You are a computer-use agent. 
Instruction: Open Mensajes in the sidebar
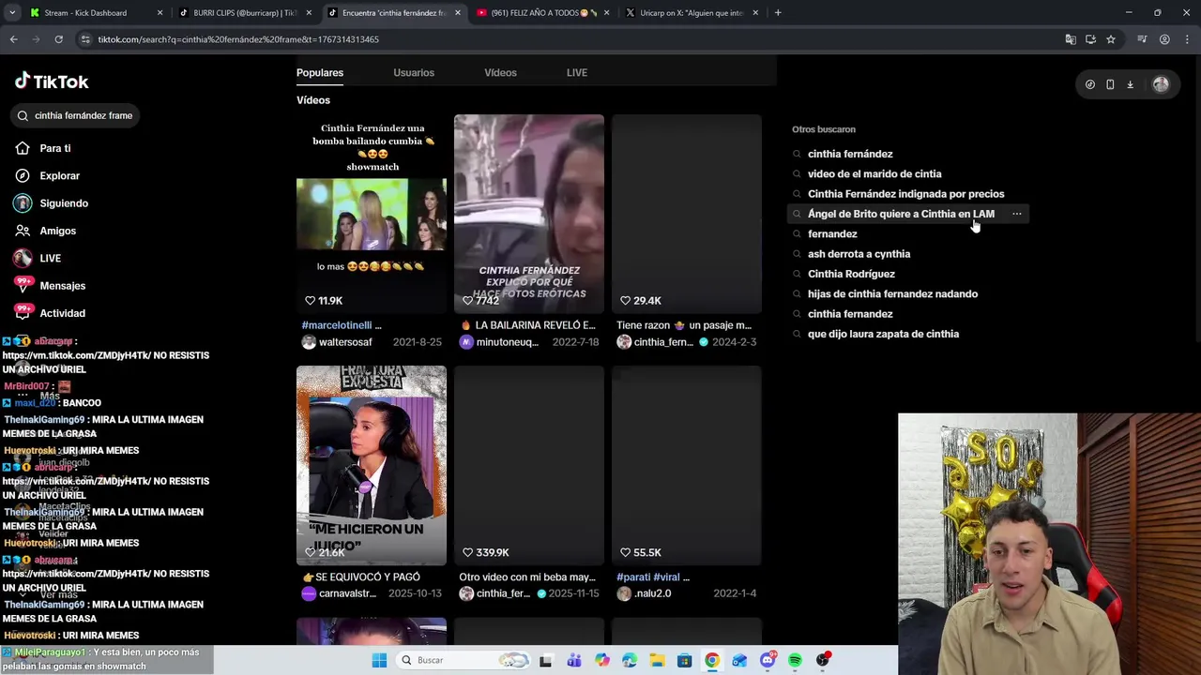point(62,286)
